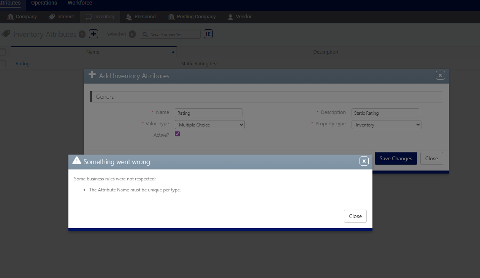Check the select-all header checkbox
This screenshot has height=278, width=480.
[x=2, y=52]
